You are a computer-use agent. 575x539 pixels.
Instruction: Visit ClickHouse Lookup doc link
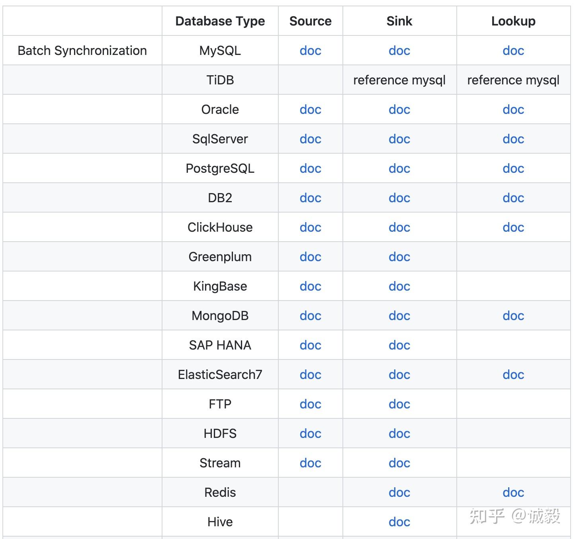[513, 227]
